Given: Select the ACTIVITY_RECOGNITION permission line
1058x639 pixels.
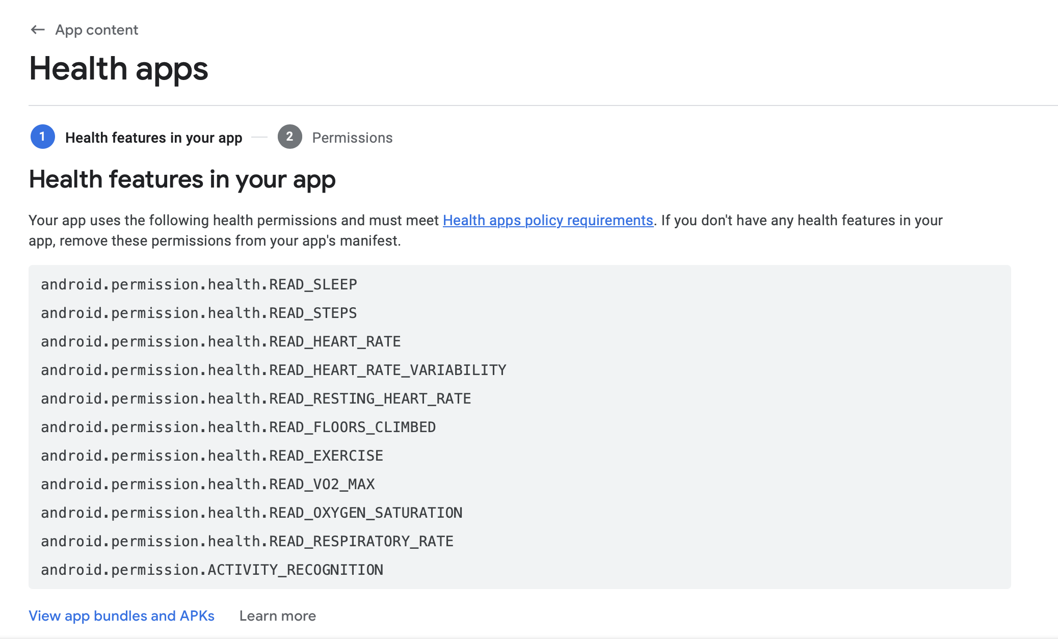Looking at the screenshot, I should click(212, 570).
